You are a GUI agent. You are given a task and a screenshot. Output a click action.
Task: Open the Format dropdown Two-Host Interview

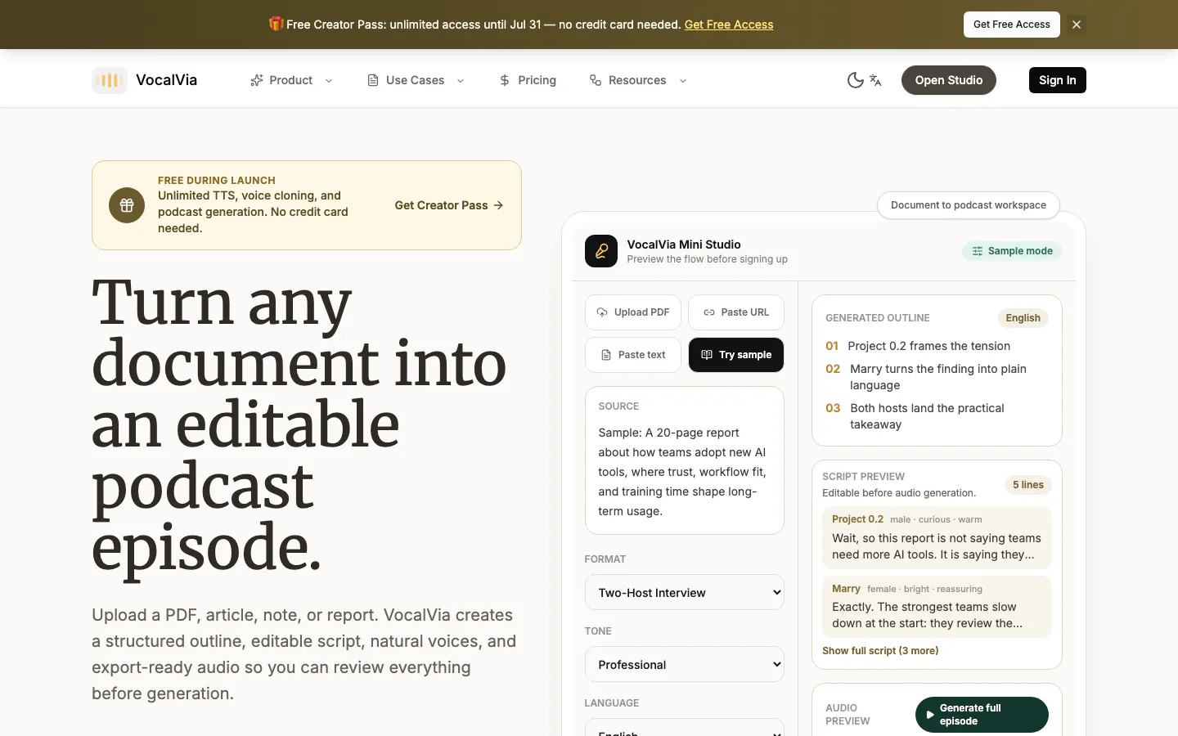click(x=685, y=592)
